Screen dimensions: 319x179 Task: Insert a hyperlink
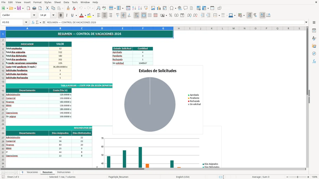pos(180,8)
